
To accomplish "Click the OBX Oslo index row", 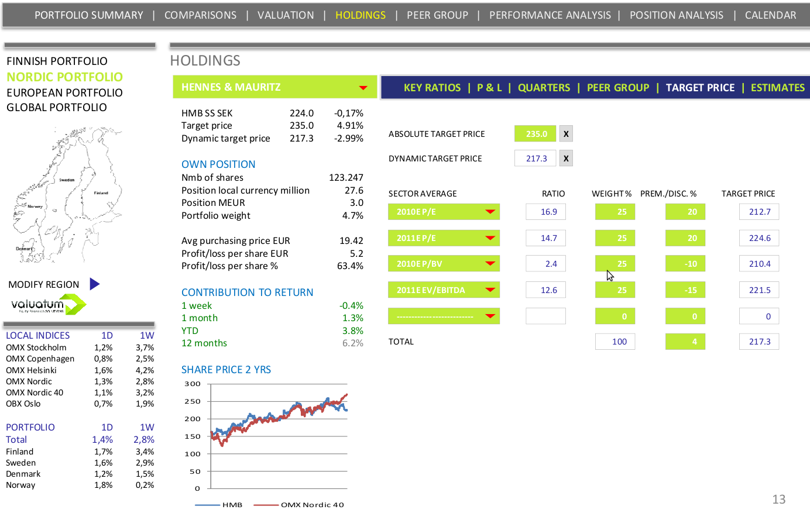I will click(x=80, y=404).
